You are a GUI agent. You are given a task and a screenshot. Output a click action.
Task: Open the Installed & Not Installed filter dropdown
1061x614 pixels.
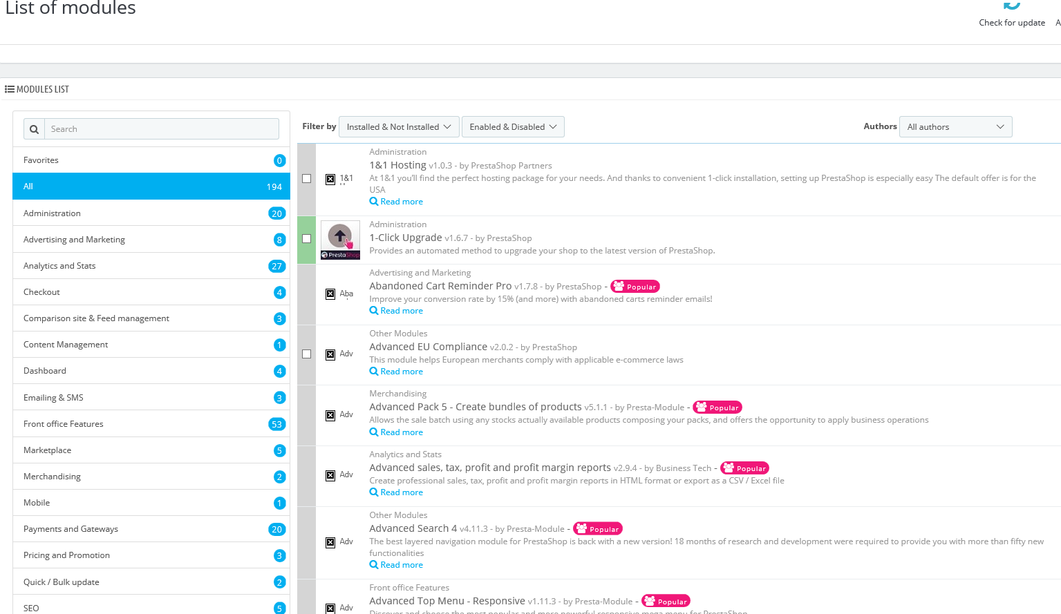tap(399, 127)
